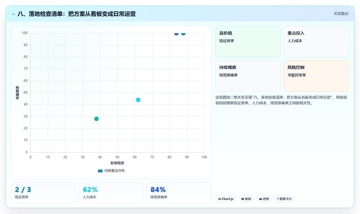Click the 2 / 3 验证效率 stat card

click(43, 192)
